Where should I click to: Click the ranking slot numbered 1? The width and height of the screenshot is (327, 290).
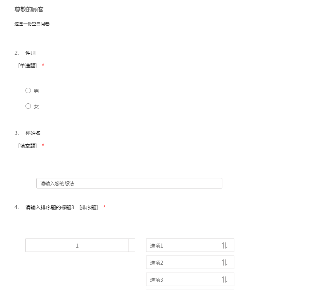[77, 245]
